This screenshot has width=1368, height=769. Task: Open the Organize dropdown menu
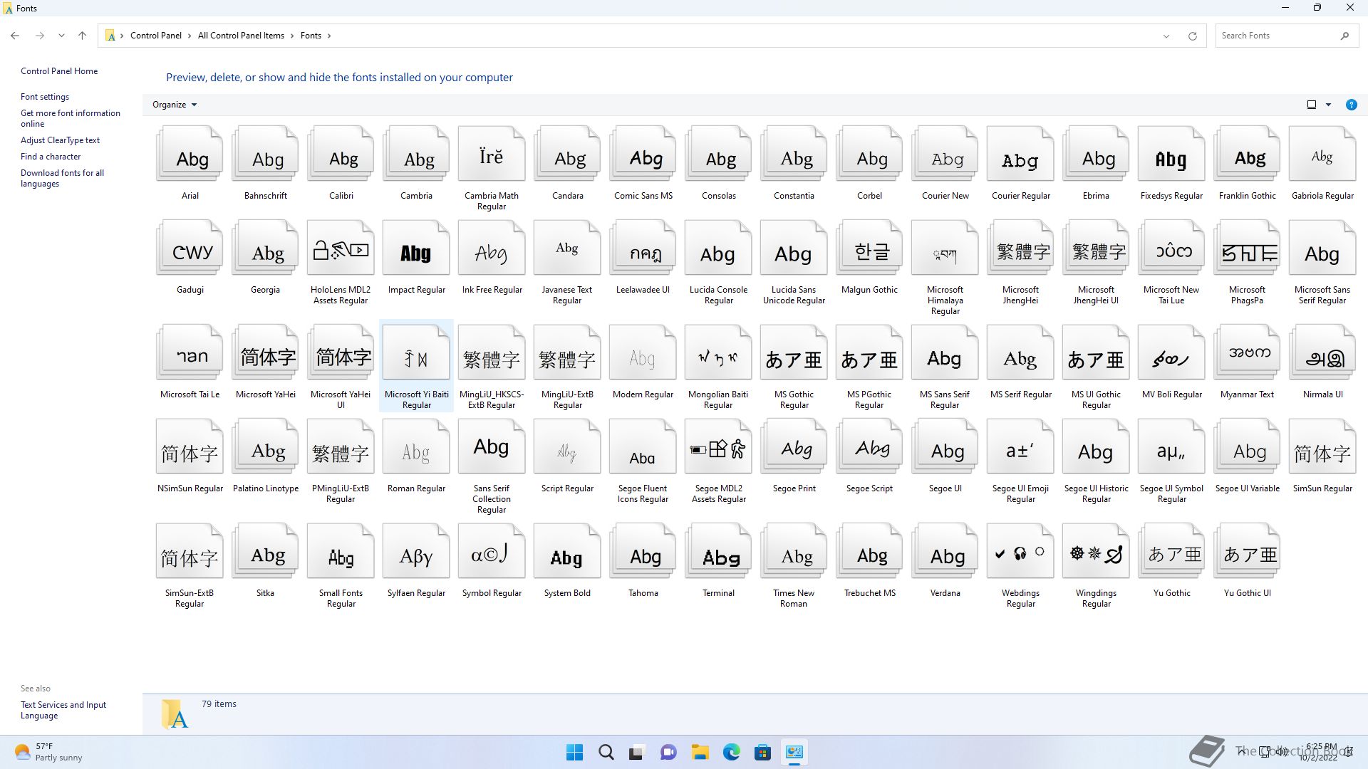click(175, 105)
